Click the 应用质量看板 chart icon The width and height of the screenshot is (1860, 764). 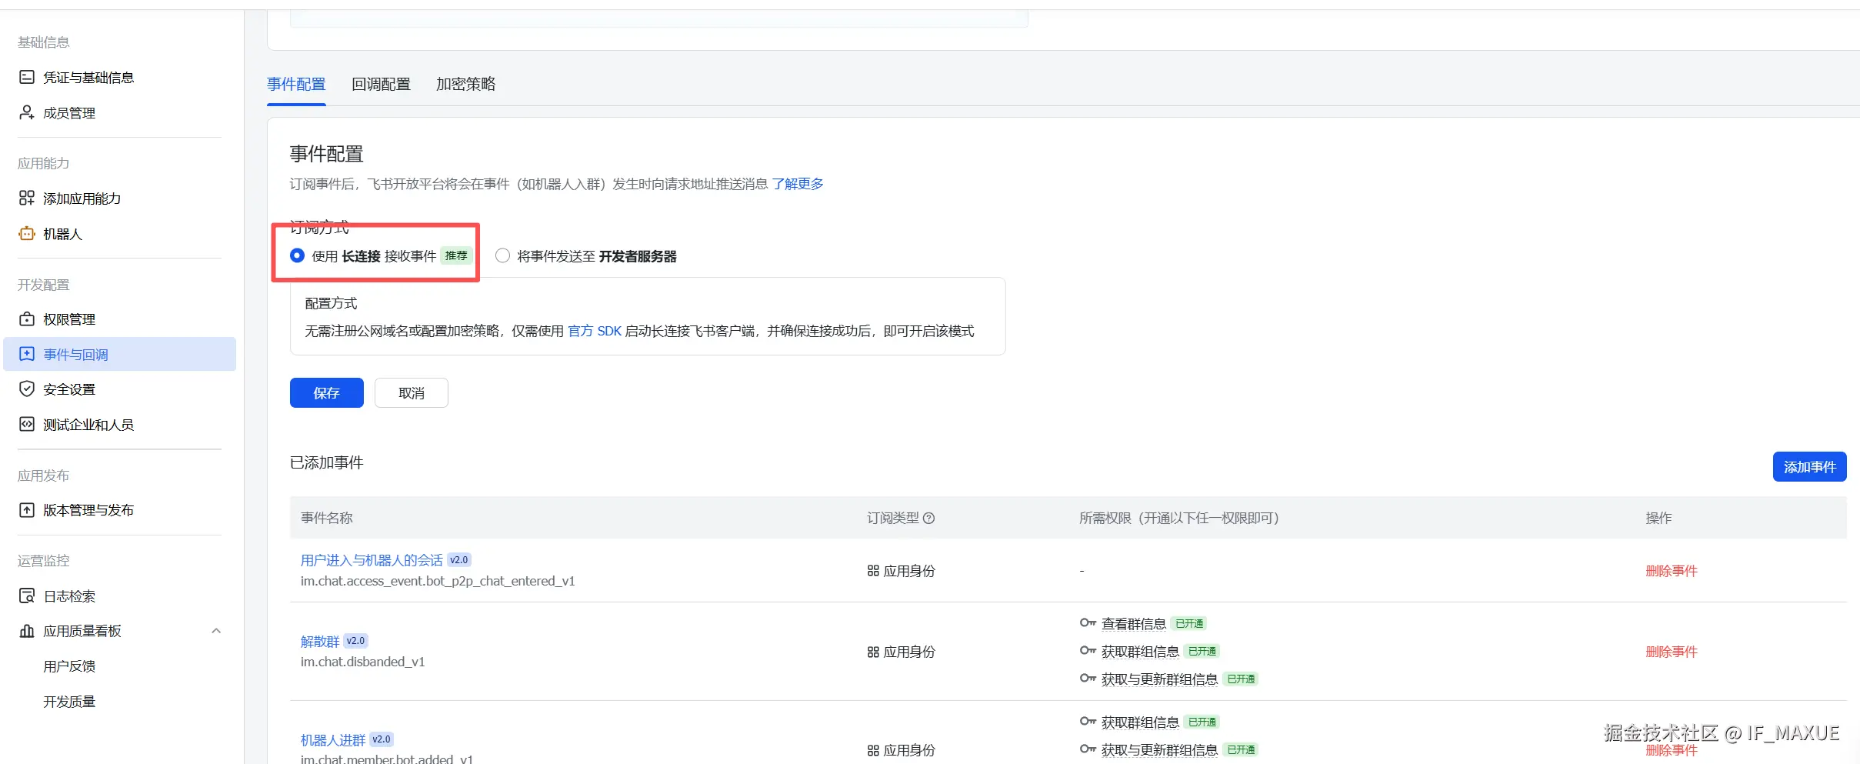click(27, 631)
